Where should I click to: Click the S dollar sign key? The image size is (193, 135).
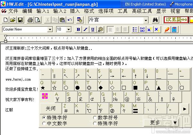71,97
